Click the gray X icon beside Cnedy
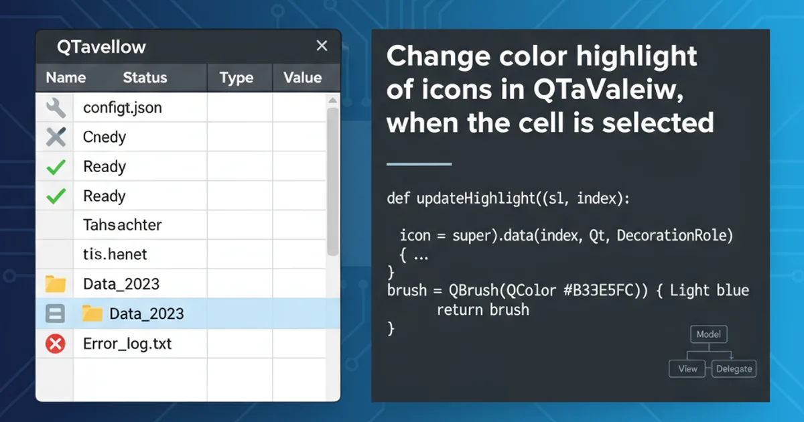The image size is (804, 422). click(55, 137)
